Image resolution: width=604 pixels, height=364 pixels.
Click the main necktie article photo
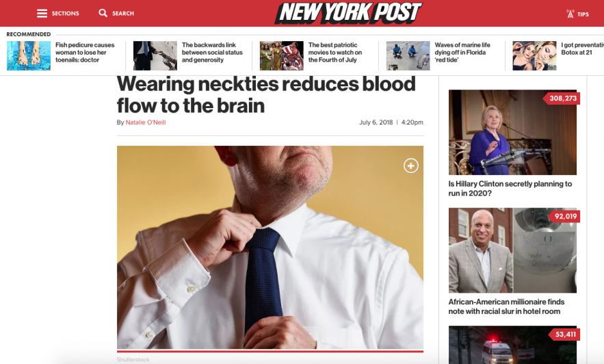tap(270, 247)
